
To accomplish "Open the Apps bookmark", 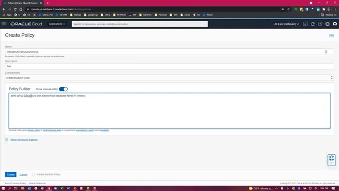I will point(7,15).
